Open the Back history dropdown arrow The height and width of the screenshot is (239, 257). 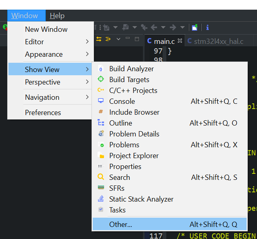coord(163,27)
